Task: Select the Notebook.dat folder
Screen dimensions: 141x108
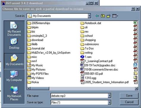Action: 91,23
